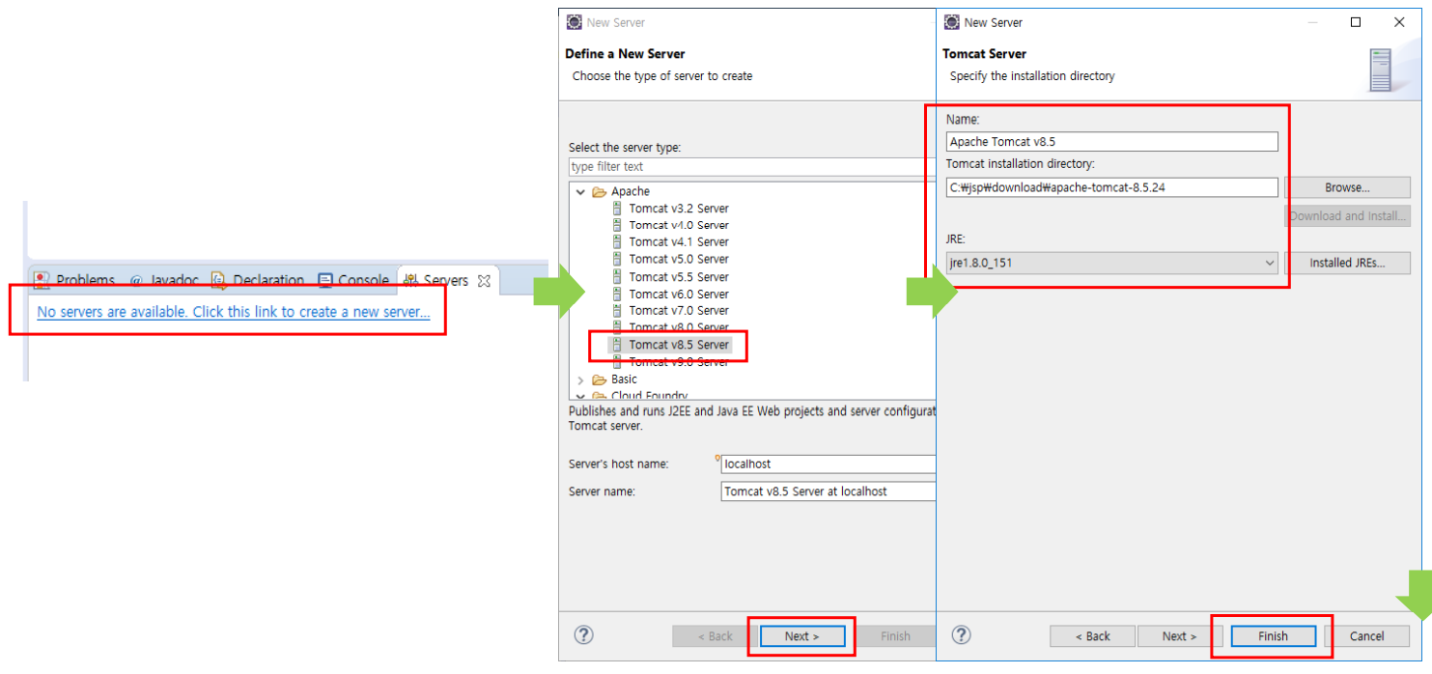Focus the Server name field
The width and height of the screenshot is (1432, 674).
point(828,491)
